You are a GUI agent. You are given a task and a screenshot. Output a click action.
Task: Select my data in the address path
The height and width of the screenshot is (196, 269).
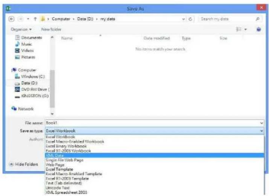tap(108, 19)
